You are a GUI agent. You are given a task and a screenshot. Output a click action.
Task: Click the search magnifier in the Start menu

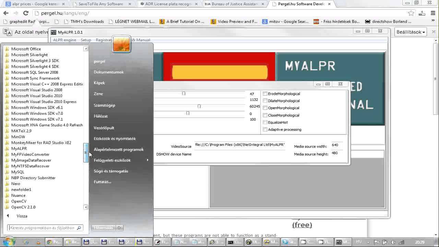[79, 228]
